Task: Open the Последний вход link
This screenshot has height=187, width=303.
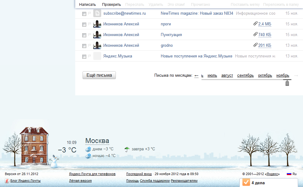Action: tap(139, 174)
